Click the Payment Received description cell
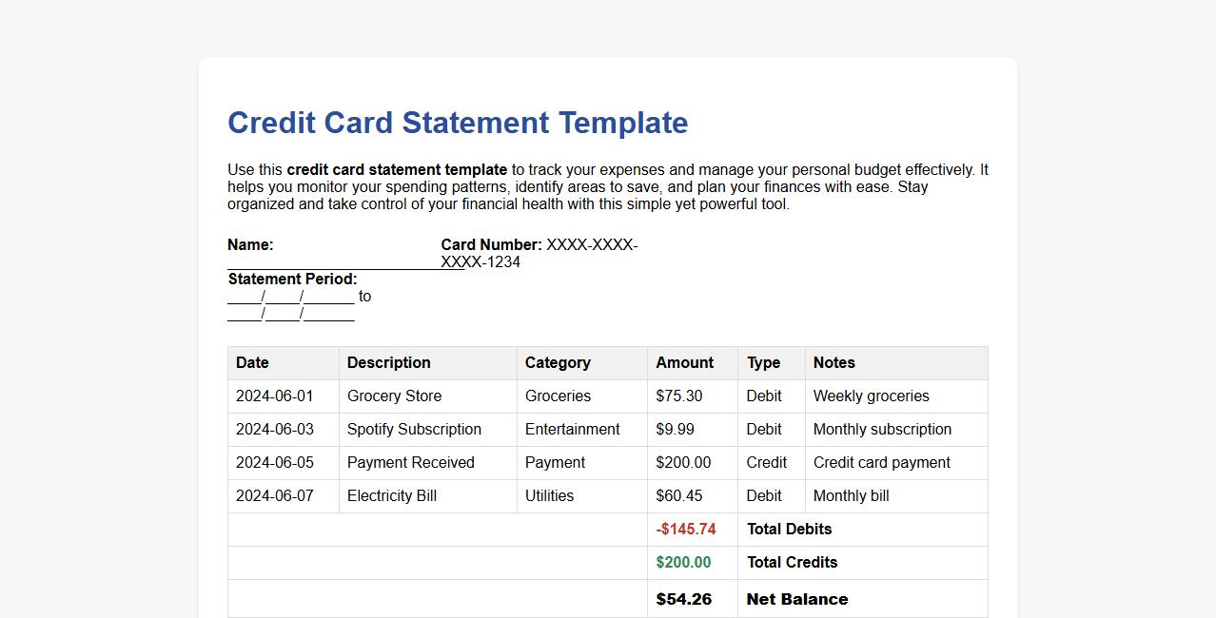 pyautogui.click(x=410, y=462)
